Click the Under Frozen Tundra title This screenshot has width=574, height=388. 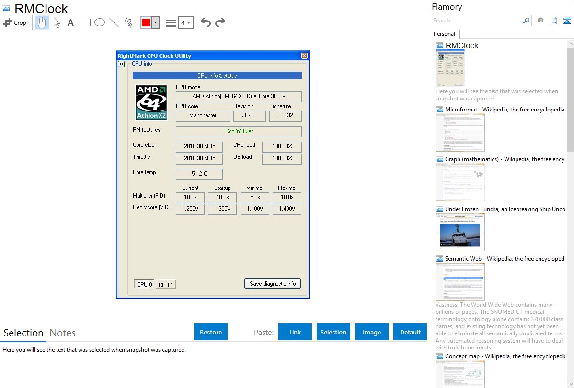[x=505, y=209]
